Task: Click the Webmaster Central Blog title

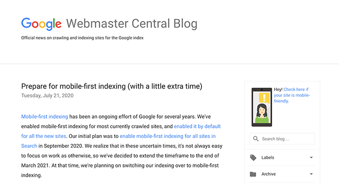Action: [132, 24]
